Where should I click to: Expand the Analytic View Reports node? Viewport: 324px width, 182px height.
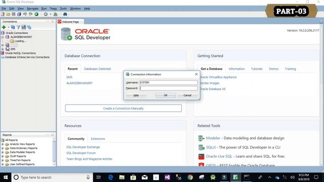coord(3,144)
